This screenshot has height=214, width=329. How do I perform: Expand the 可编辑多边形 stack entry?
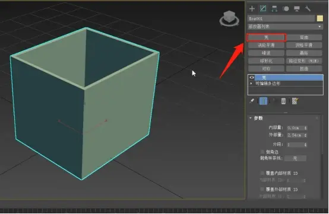251,84
